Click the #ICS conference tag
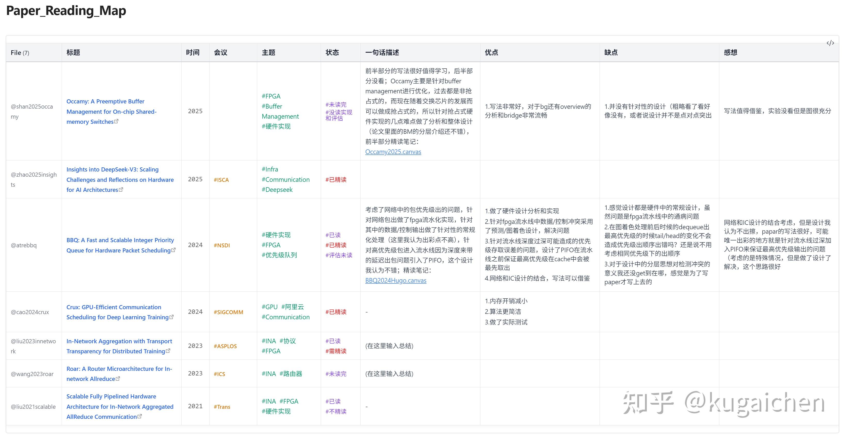Viewport: 847px width, 441px height. coord(219,374)
